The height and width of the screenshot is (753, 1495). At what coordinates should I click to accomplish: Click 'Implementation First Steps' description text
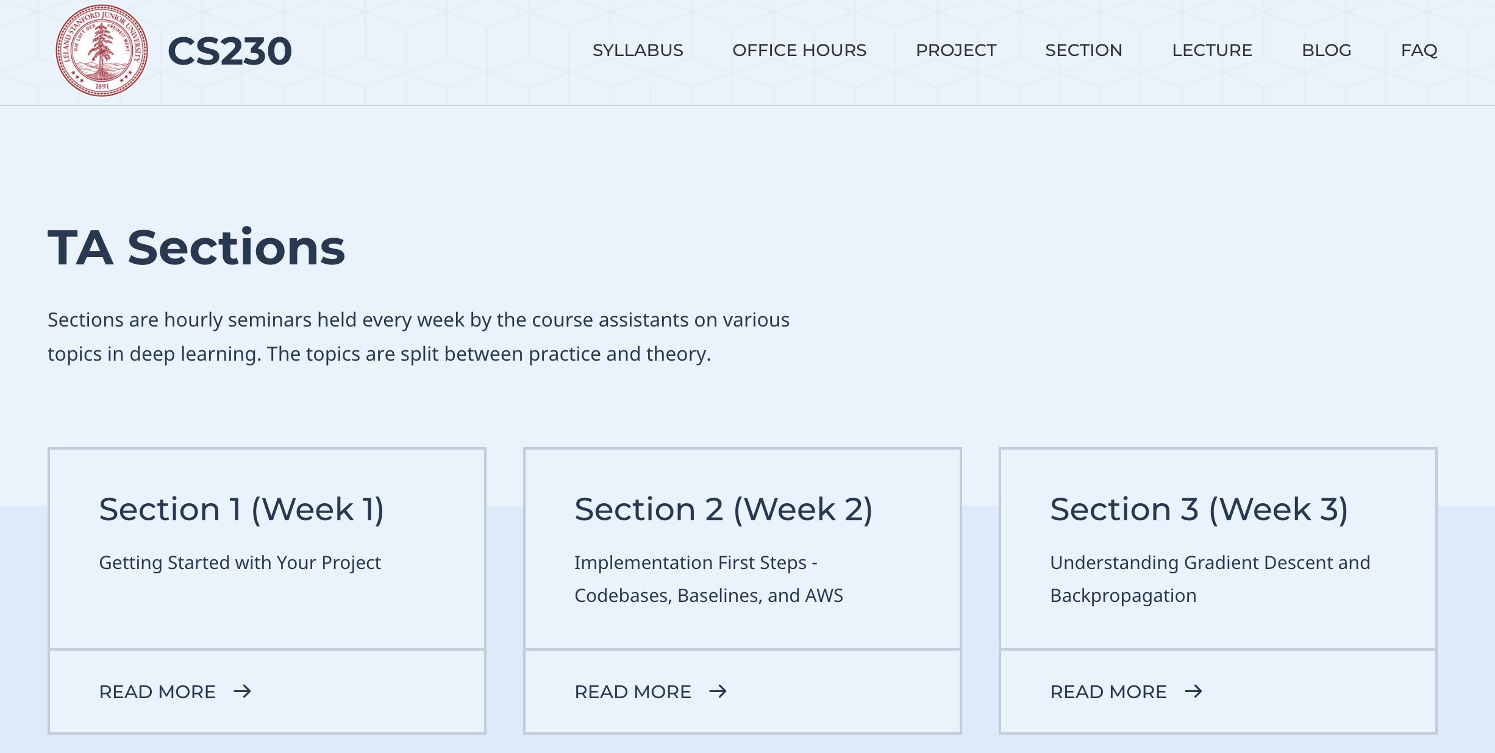(x=708, y=579)
